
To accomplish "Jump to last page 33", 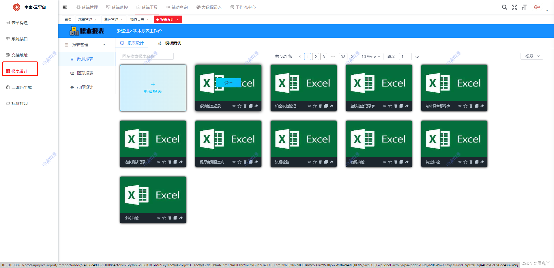I will (343, 57).
